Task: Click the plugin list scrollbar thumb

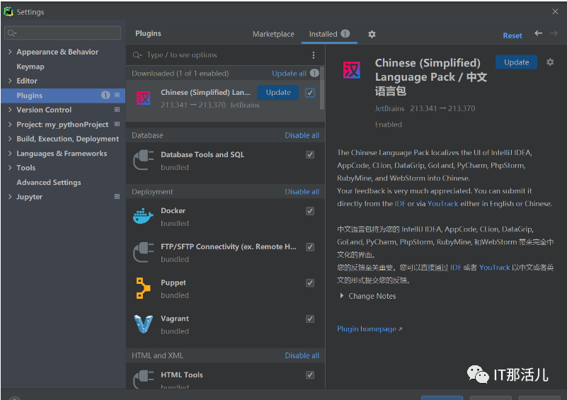Action: click(x=322, y=88)
